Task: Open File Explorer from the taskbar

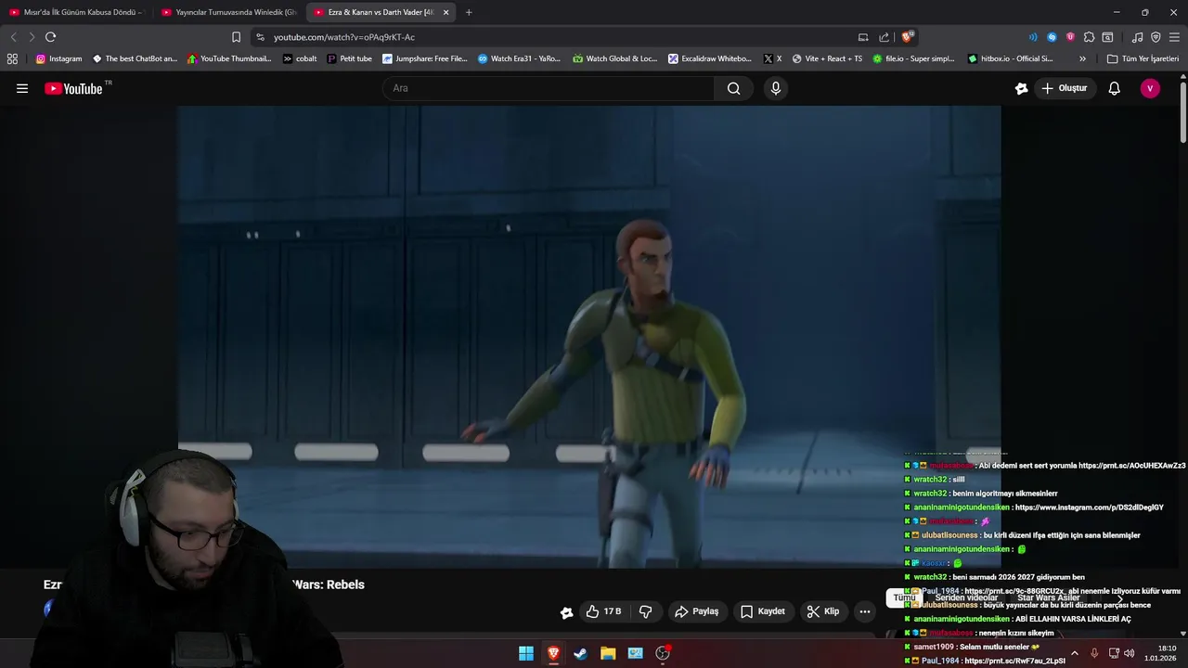Action: pyautogui.click(x=608, y=653)
